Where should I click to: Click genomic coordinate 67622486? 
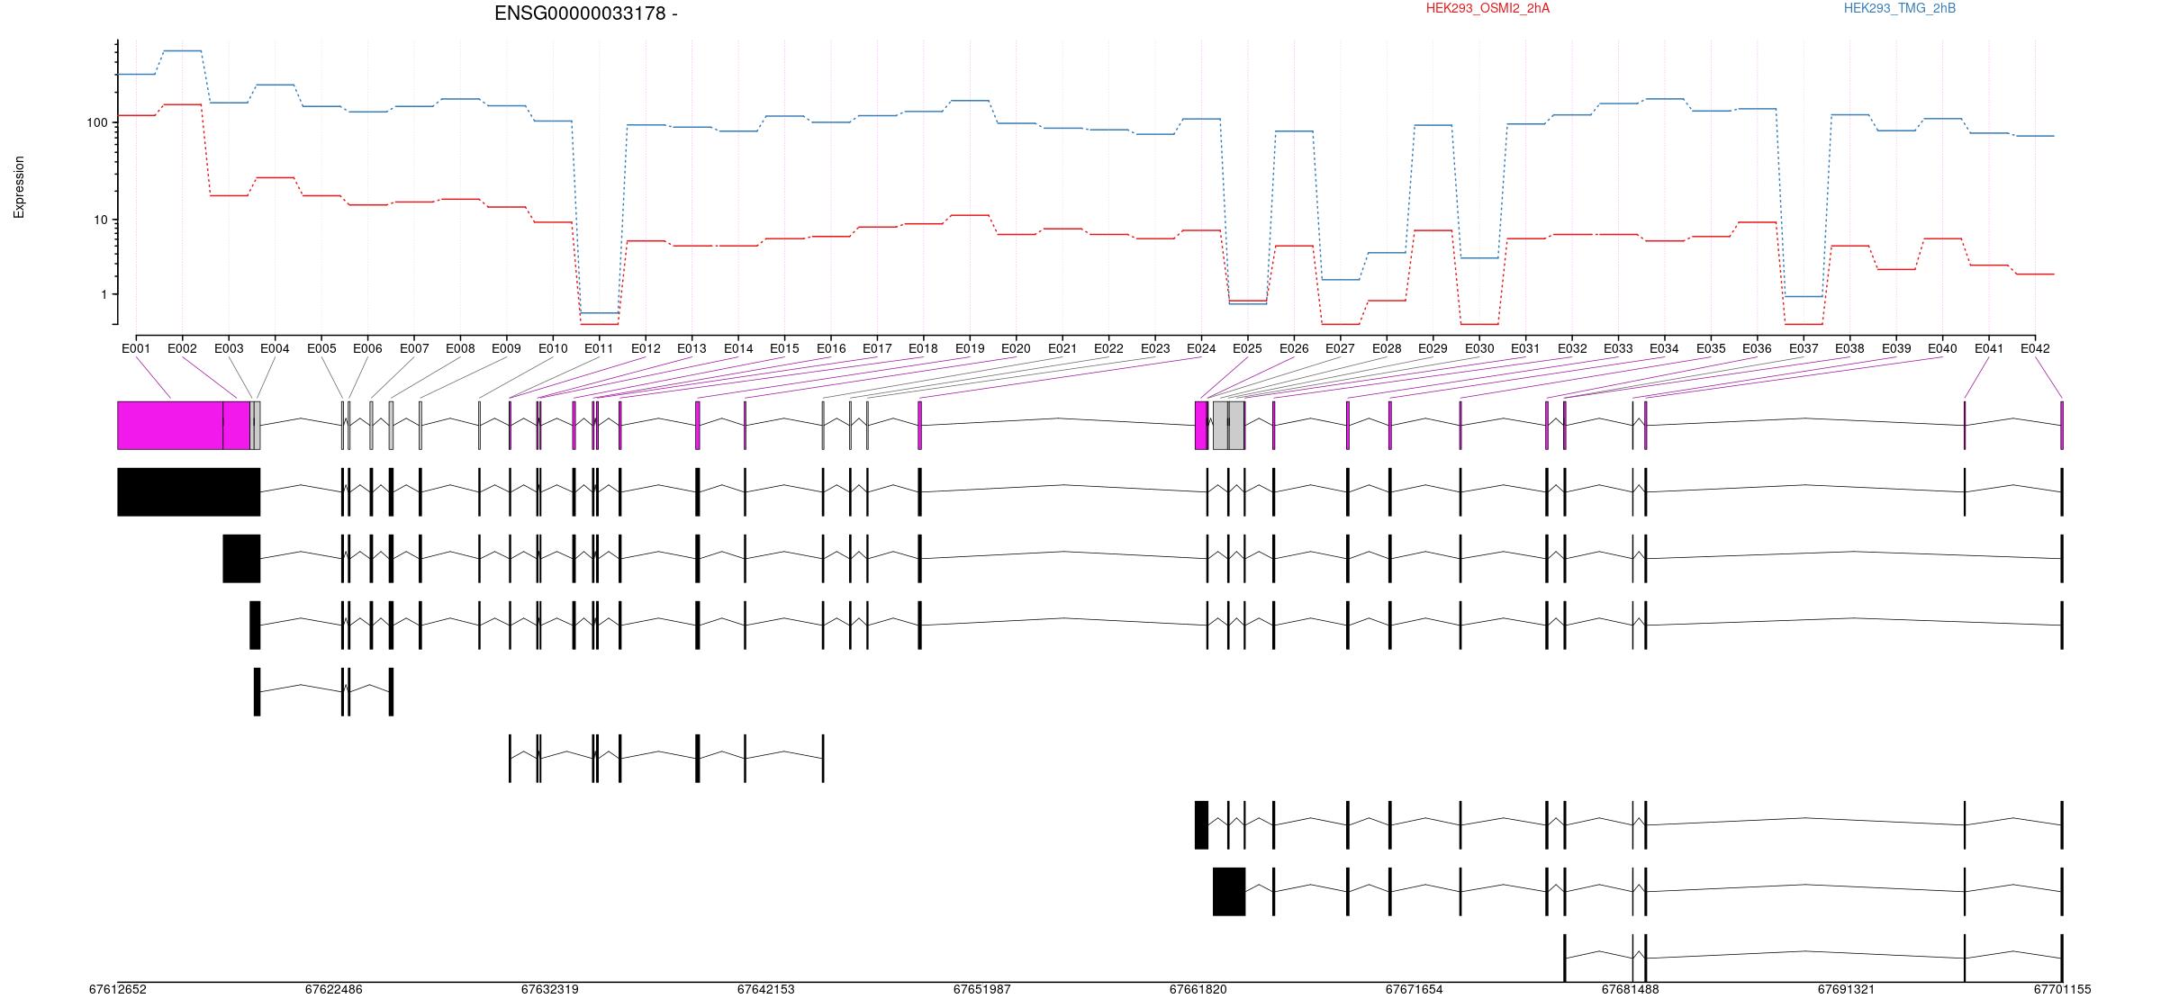pos(334,989)
